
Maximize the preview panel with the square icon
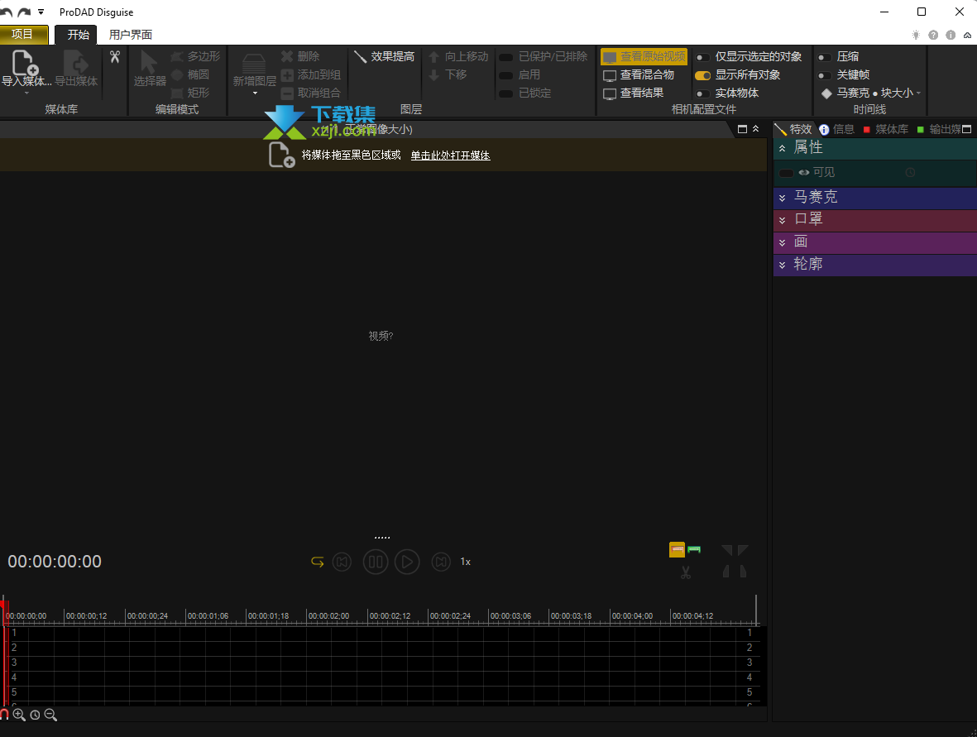(742, 129)
